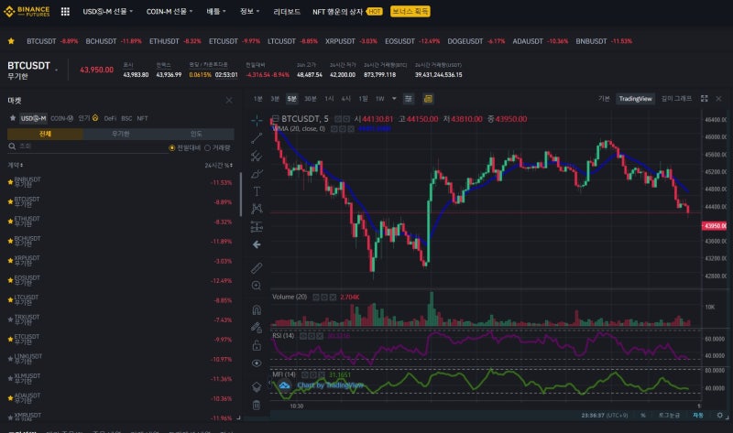Click the market list scrollbar
Viewport: 733px width, 433px height.
(241, 194)
